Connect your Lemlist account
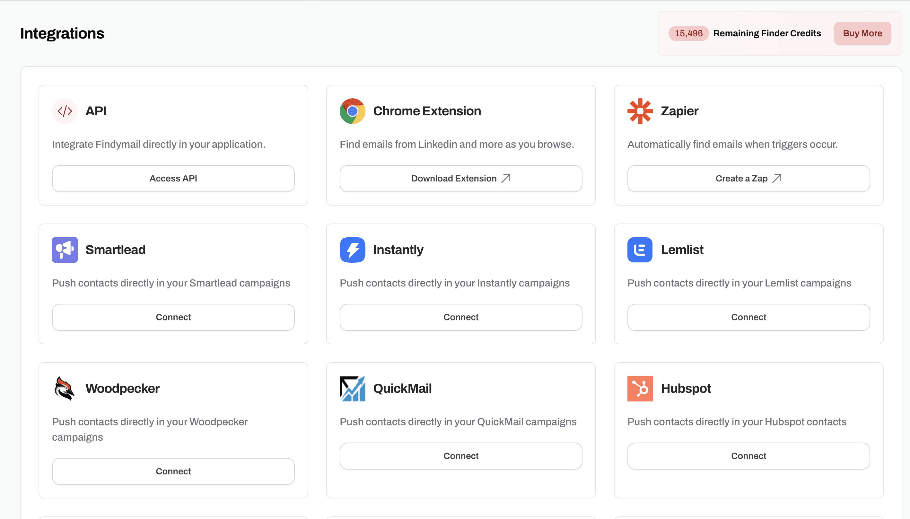 tap(748, 317)
